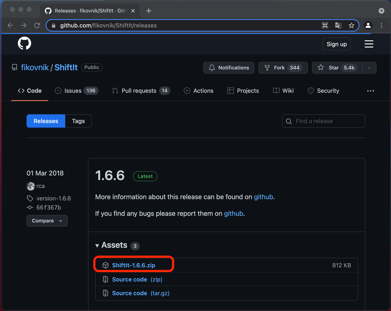Download Source code (tar.gz)

click(x=141, y=293)
